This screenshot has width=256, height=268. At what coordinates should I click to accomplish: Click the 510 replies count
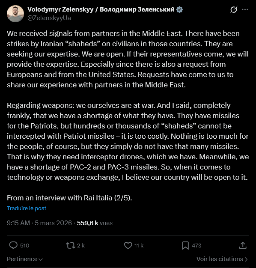[x=24, y=245]
